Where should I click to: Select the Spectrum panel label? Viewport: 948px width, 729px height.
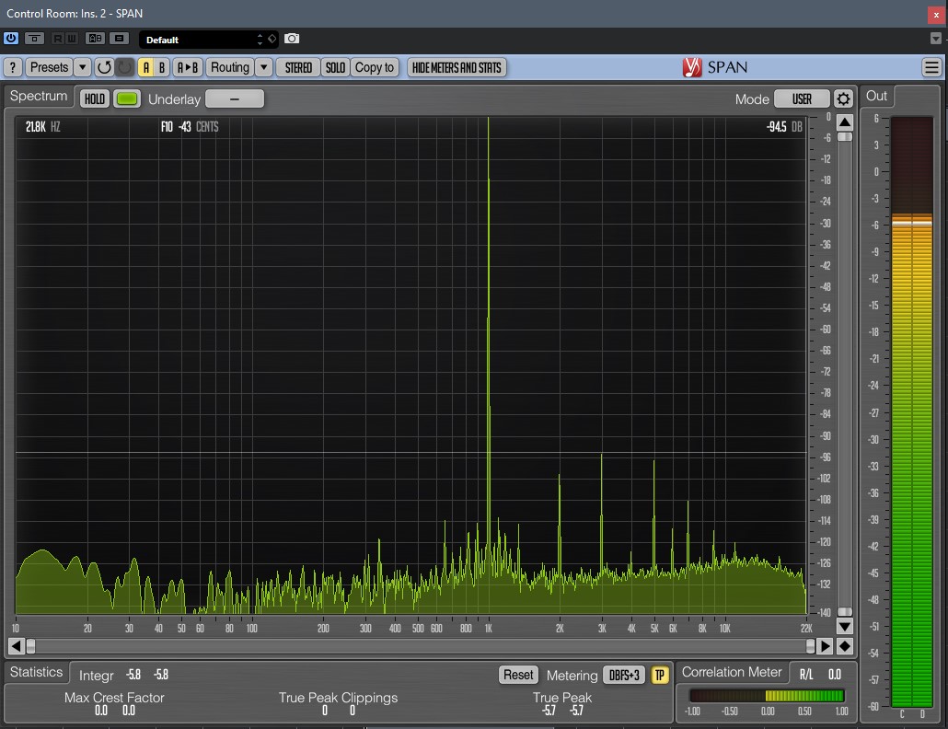tap(39, 96)
